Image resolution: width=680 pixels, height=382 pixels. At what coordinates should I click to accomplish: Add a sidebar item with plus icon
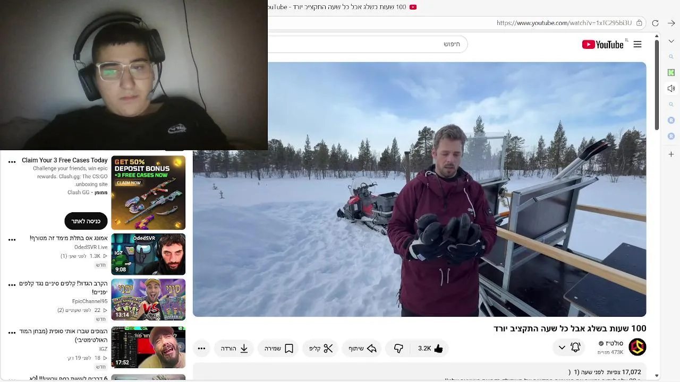point(671,154)
